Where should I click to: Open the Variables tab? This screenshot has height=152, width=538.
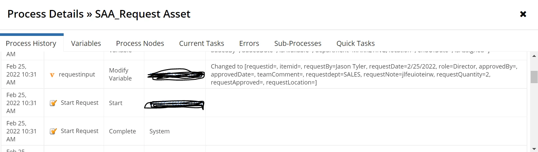pos(86,44)
